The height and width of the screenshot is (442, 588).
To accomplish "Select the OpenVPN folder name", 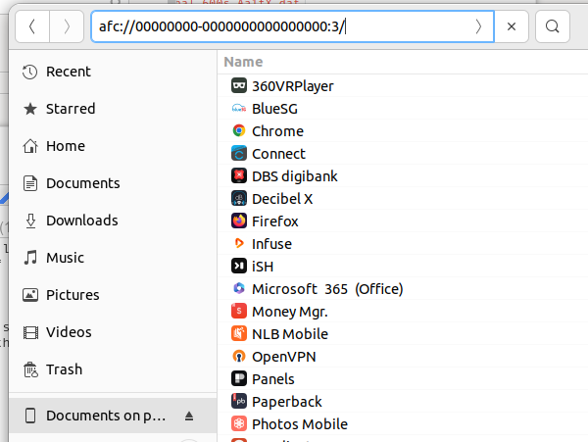I will pos(284,357).
